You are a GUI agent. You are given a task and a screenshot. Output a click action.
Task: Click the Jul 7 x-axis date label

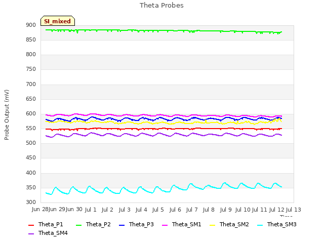[192, 210]
